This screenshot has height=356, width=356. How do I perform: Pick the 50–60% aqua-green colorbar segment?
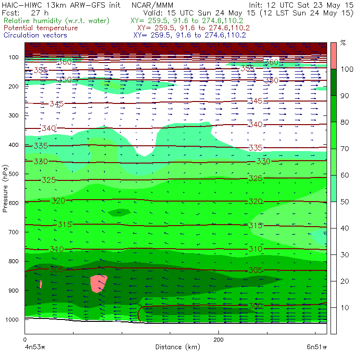(x=333, y=189)
